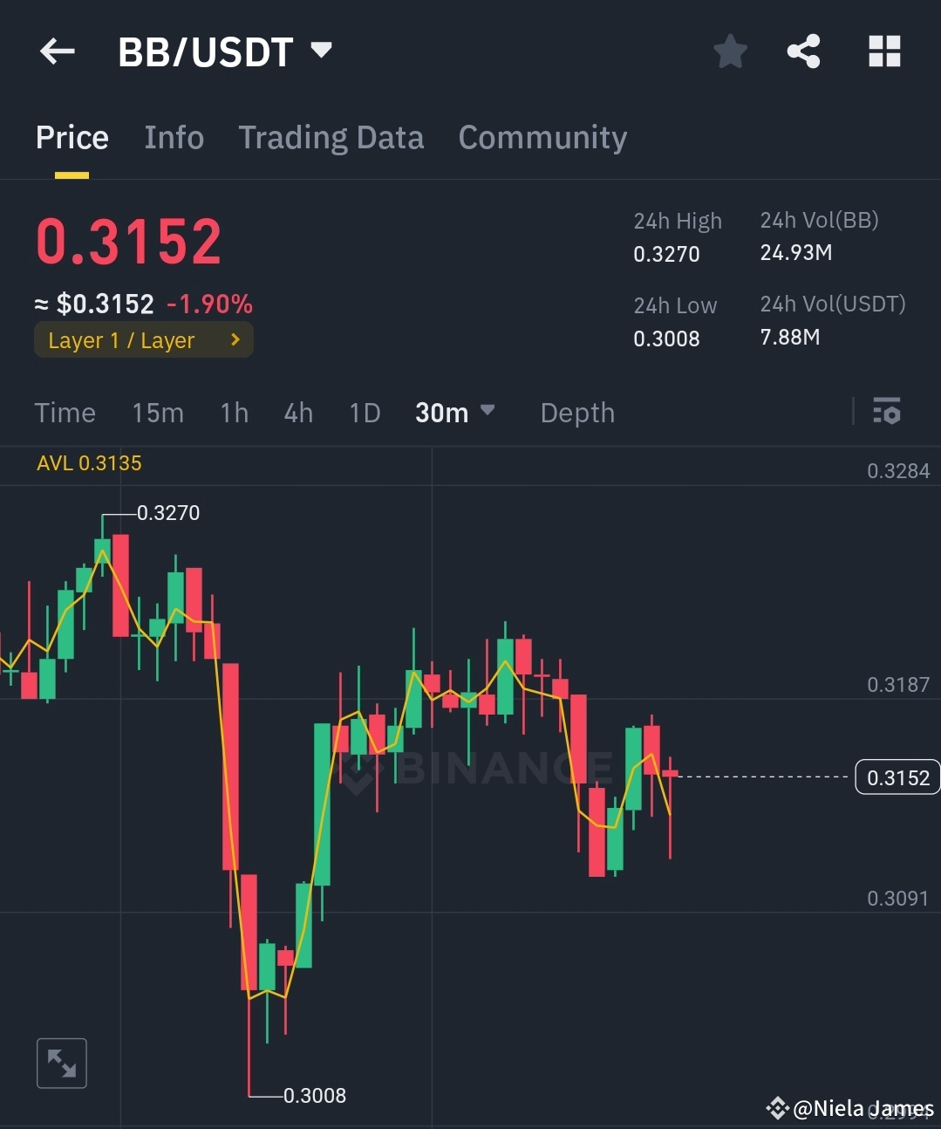
Task: Select the 1h candle interval
Action: (234, 413)
